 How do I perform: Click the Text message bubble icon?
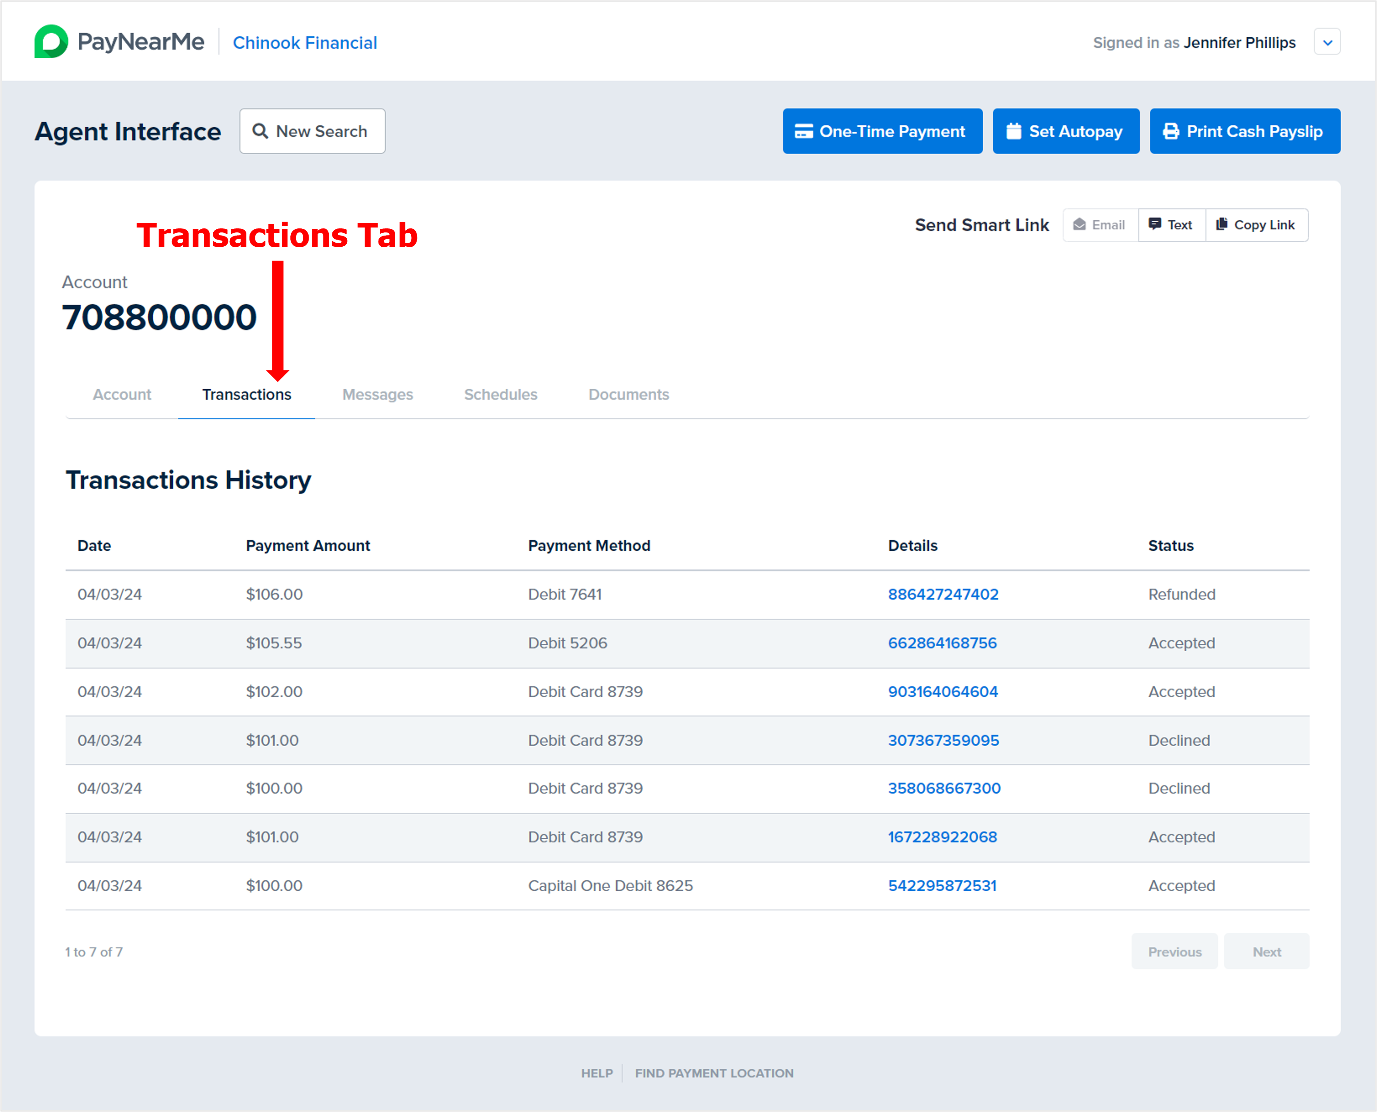tap(1155, 224)
